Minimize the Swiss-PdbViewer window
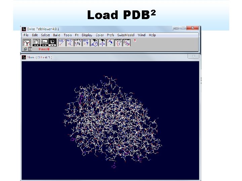The image size is (242, 181). pyautogui.click(x=176, y=28)
